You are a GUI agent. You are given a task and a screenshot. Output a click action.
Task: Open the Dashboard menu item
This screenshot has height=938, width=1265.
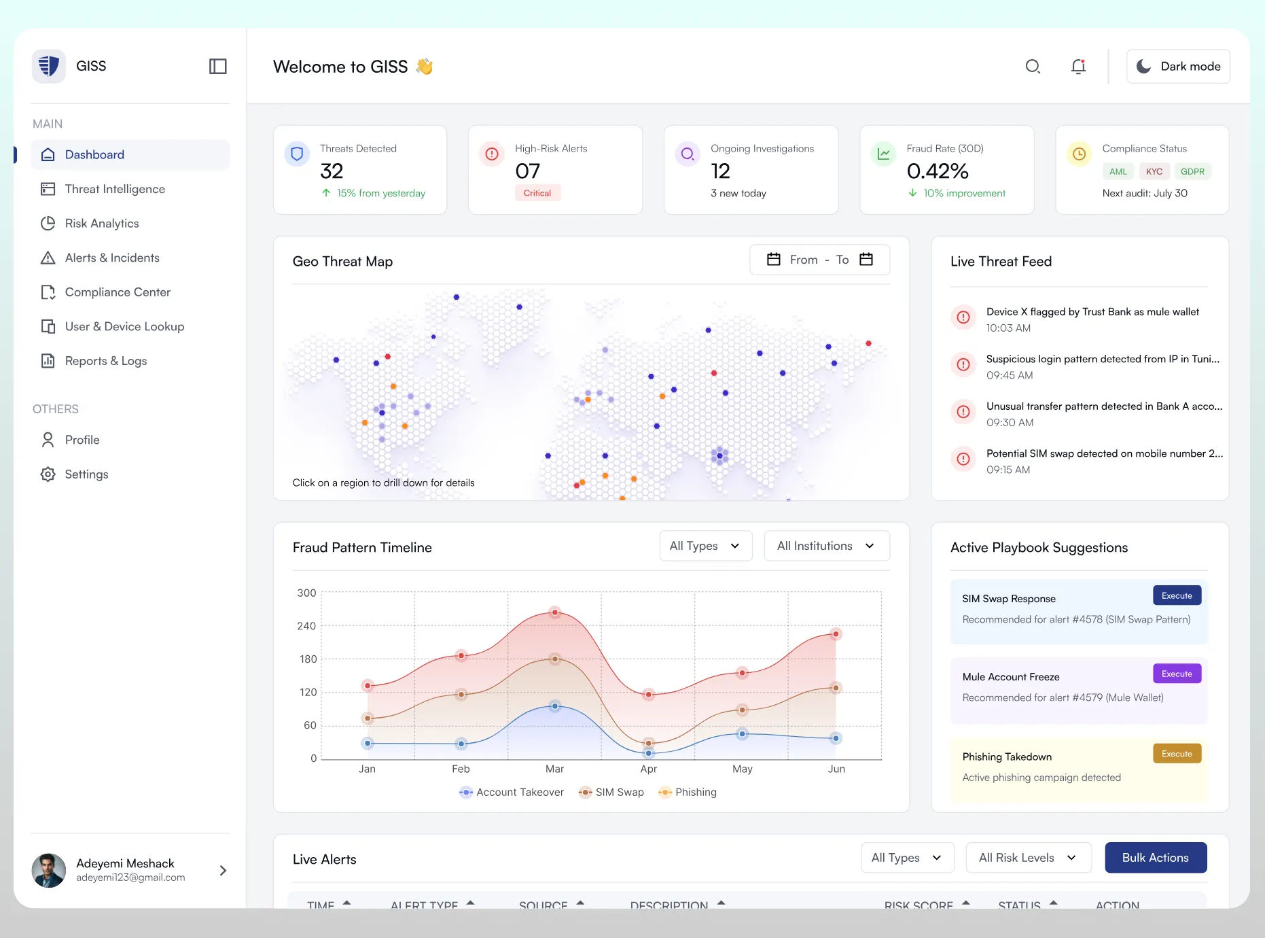pos(130,154)
